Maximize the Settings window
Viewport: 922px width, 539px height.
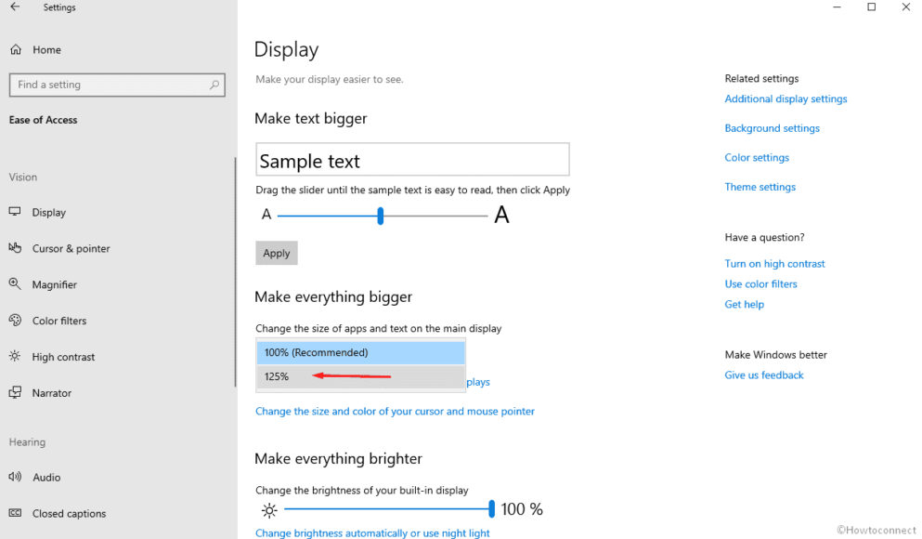click(872, 7)
